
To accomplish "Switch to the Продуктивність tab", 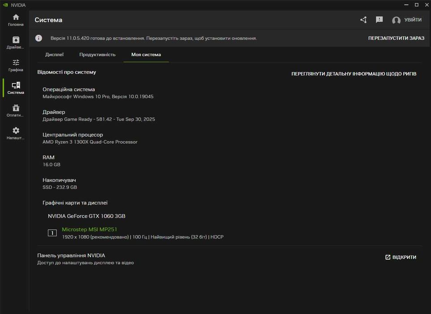I will point(97,55).
